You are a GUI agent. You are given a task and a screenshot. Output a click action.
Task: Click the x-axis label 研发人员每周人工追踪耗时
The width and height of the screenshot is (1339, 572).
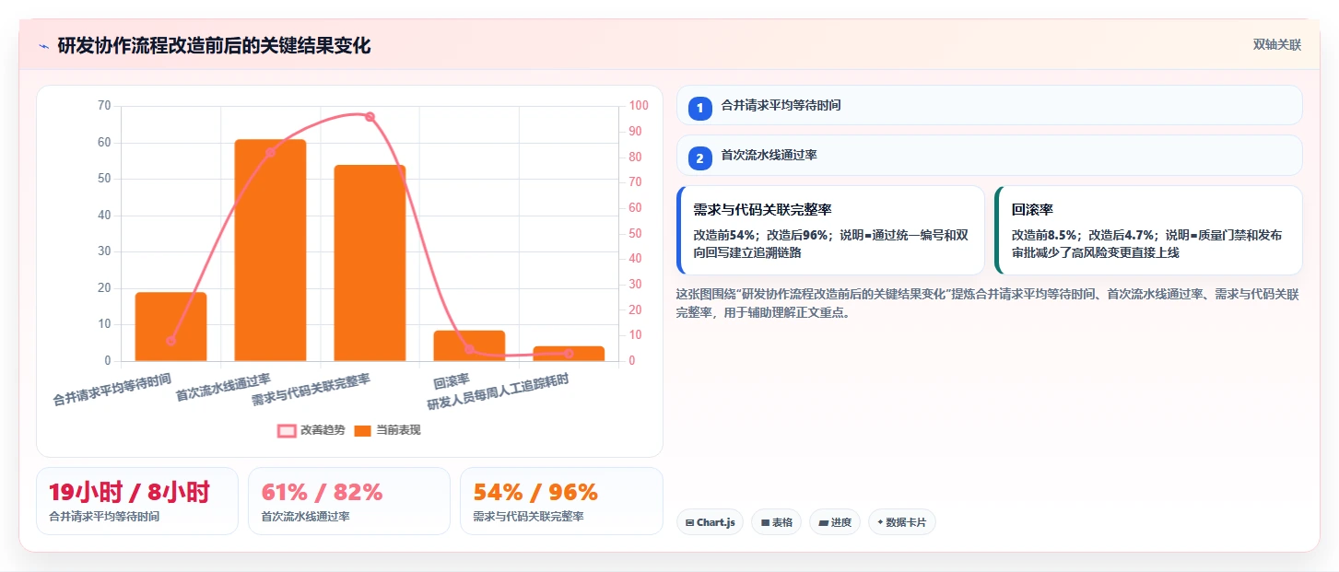pos(498,391)
